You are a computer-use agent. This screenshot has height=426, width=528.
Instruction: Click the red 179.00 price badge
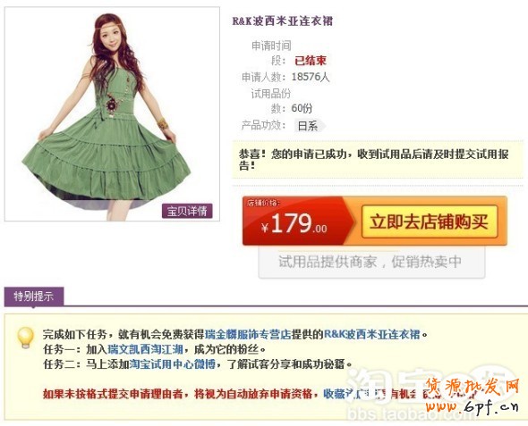click(298, 221)
